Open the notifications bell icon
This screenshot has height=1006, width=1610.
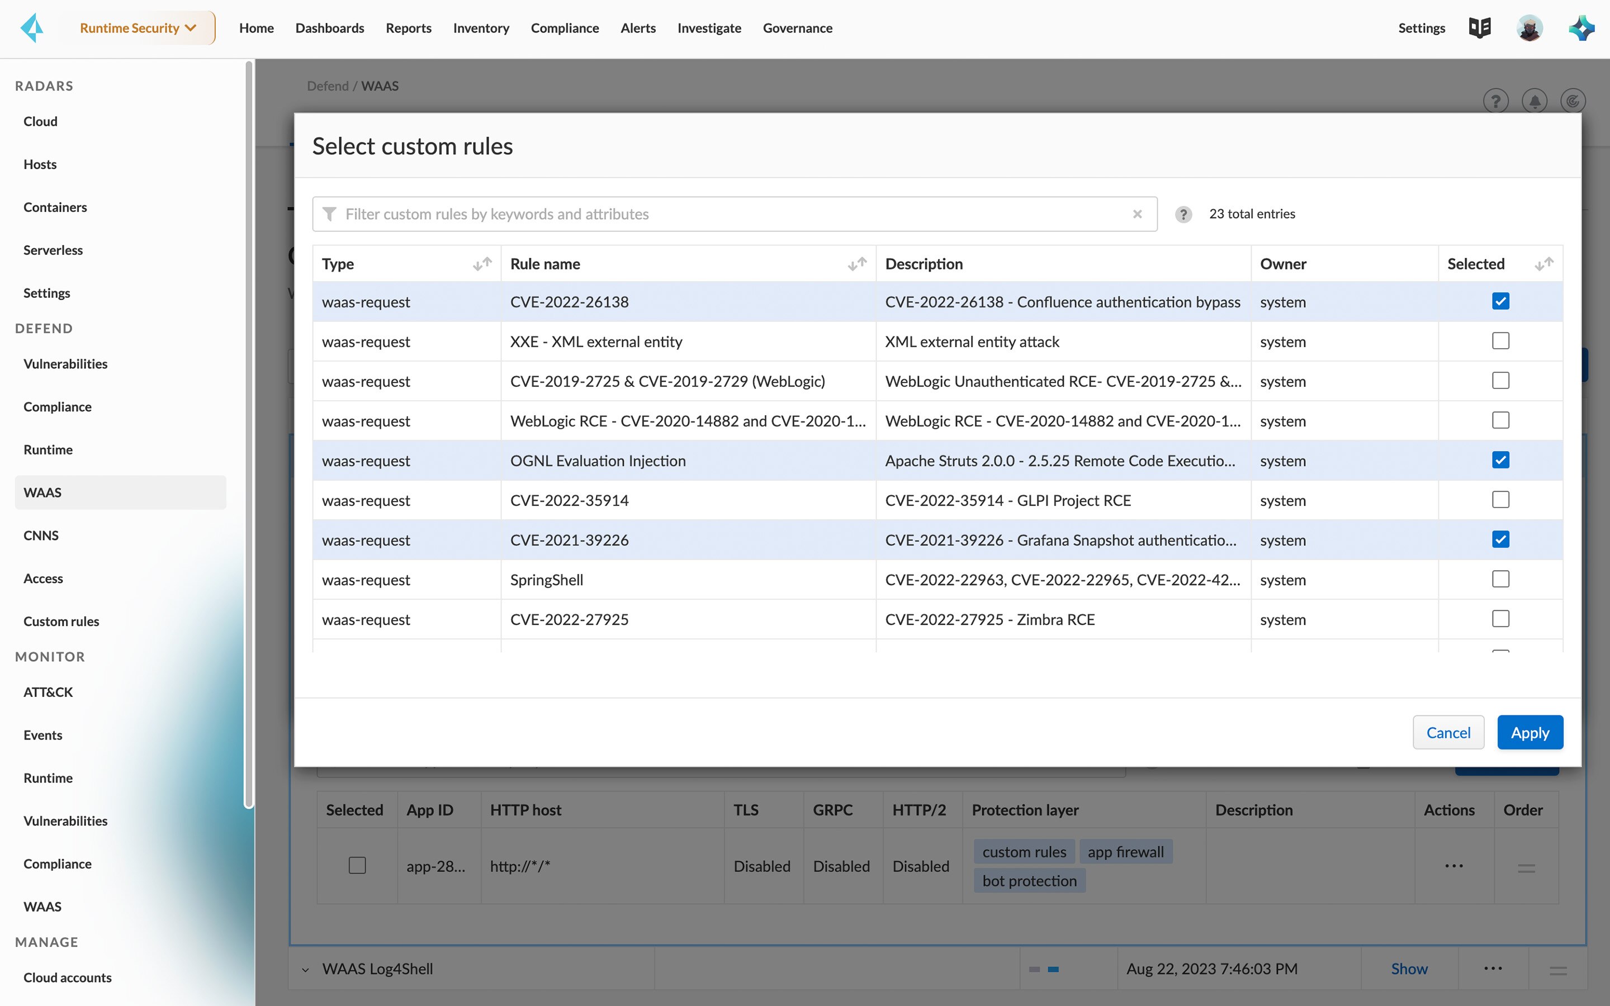[x=1533, y=101]
